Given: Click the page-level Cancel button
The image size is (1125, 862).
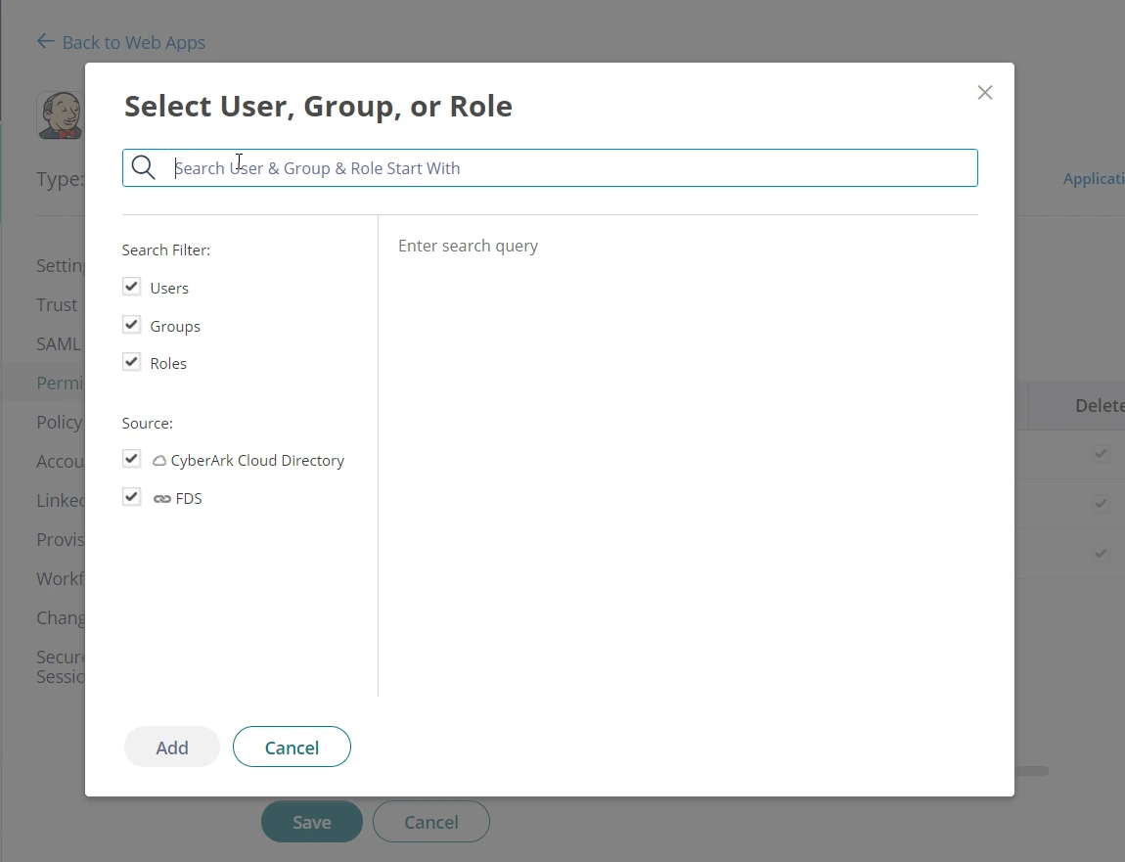Looking at the screenshot, I should pyautogui.click(x=430, y=822).
